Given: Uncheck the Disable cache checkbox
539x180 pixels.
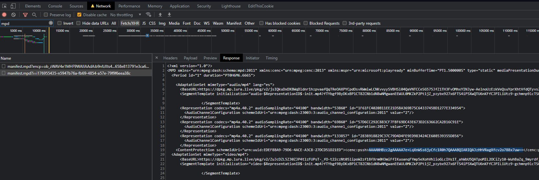Looking at the screenshot, I should click(79, 15).
